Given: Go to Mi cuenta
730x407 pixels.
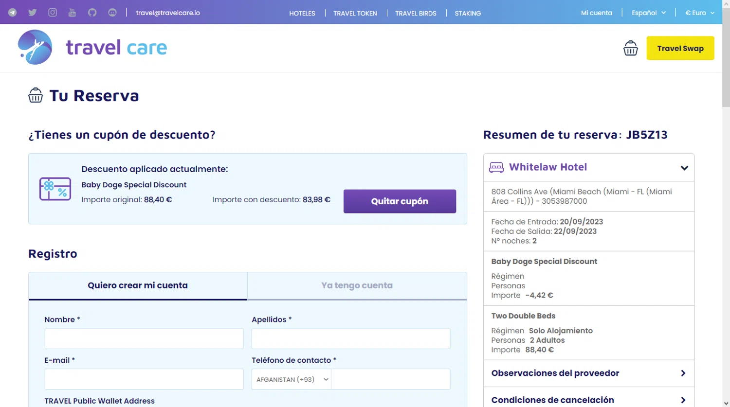Looking at the screenshot, I should (597, 13).
